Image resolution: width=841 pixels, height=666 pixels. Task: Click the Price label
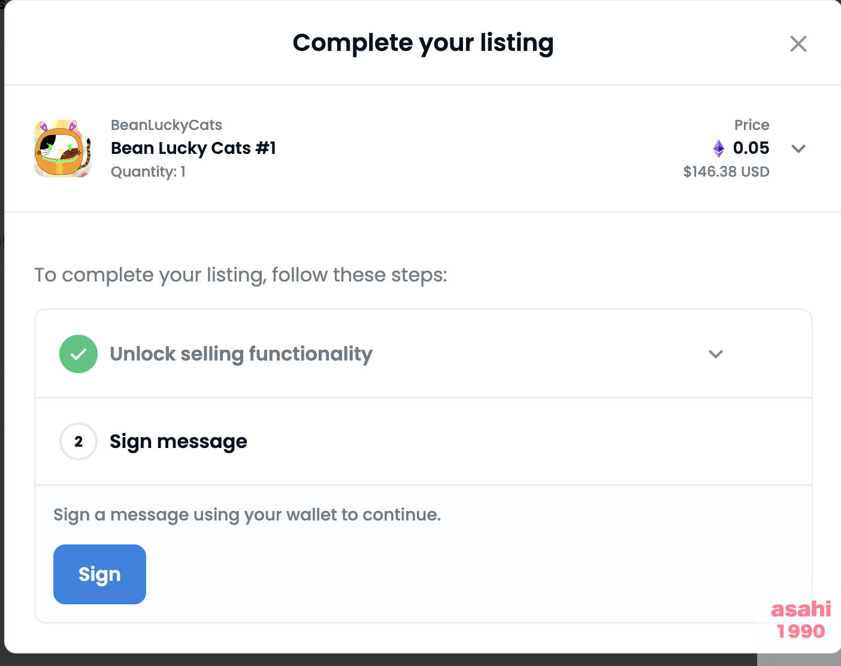click(x=752, y=125)
